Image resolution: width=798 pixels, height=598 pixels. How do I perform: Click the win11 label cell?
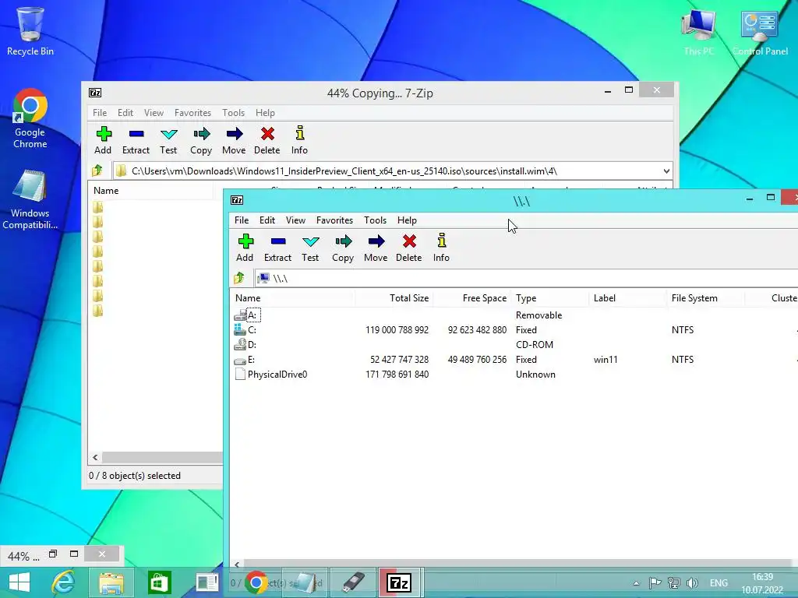pos(606,360)
